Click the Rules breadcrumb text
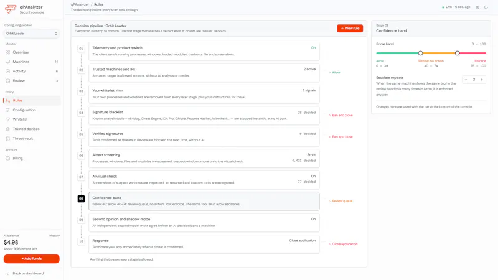 98,4
